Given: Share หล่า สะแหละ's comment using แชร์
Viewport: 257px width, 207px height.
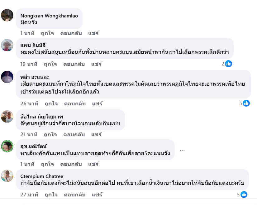Looking at the screenshot, I should [x=97, y=103].
